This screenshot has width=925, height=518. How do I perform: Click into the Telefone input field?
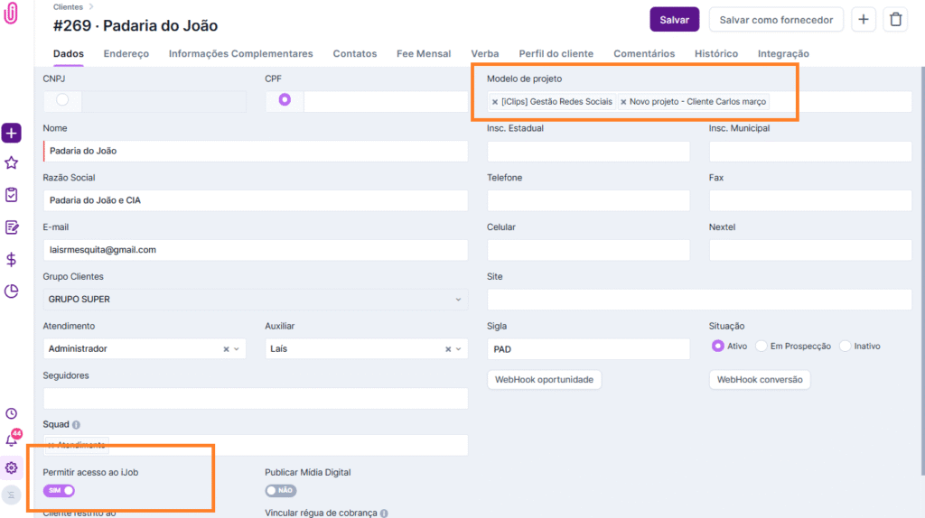(x=588, y=200)
